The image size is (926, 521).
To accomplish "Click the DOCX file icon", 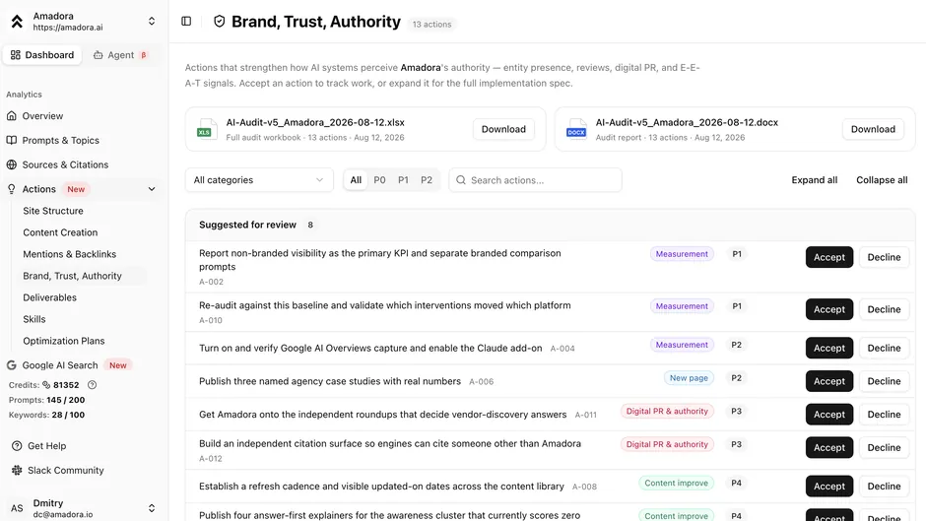I will point(576,129).
